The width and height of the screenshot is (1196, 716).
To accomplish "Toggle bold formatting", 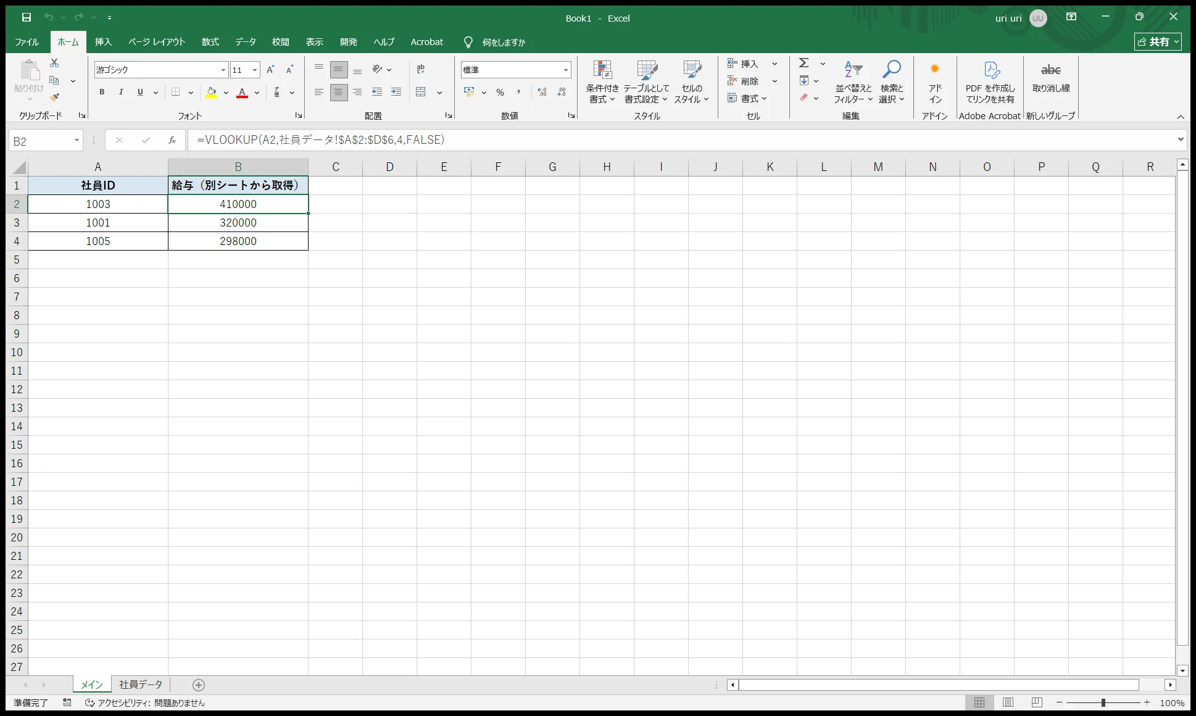I will coord(102,93).
